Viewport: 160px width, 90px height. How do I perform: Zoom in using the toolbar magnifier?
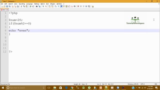click(43, 6)
